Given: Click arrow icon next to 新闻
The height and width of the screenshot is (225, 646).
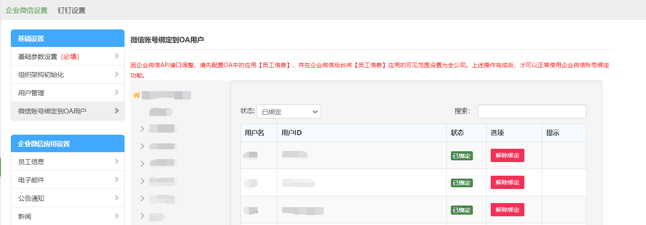Looking at the screenshot, I should [117, 216].
